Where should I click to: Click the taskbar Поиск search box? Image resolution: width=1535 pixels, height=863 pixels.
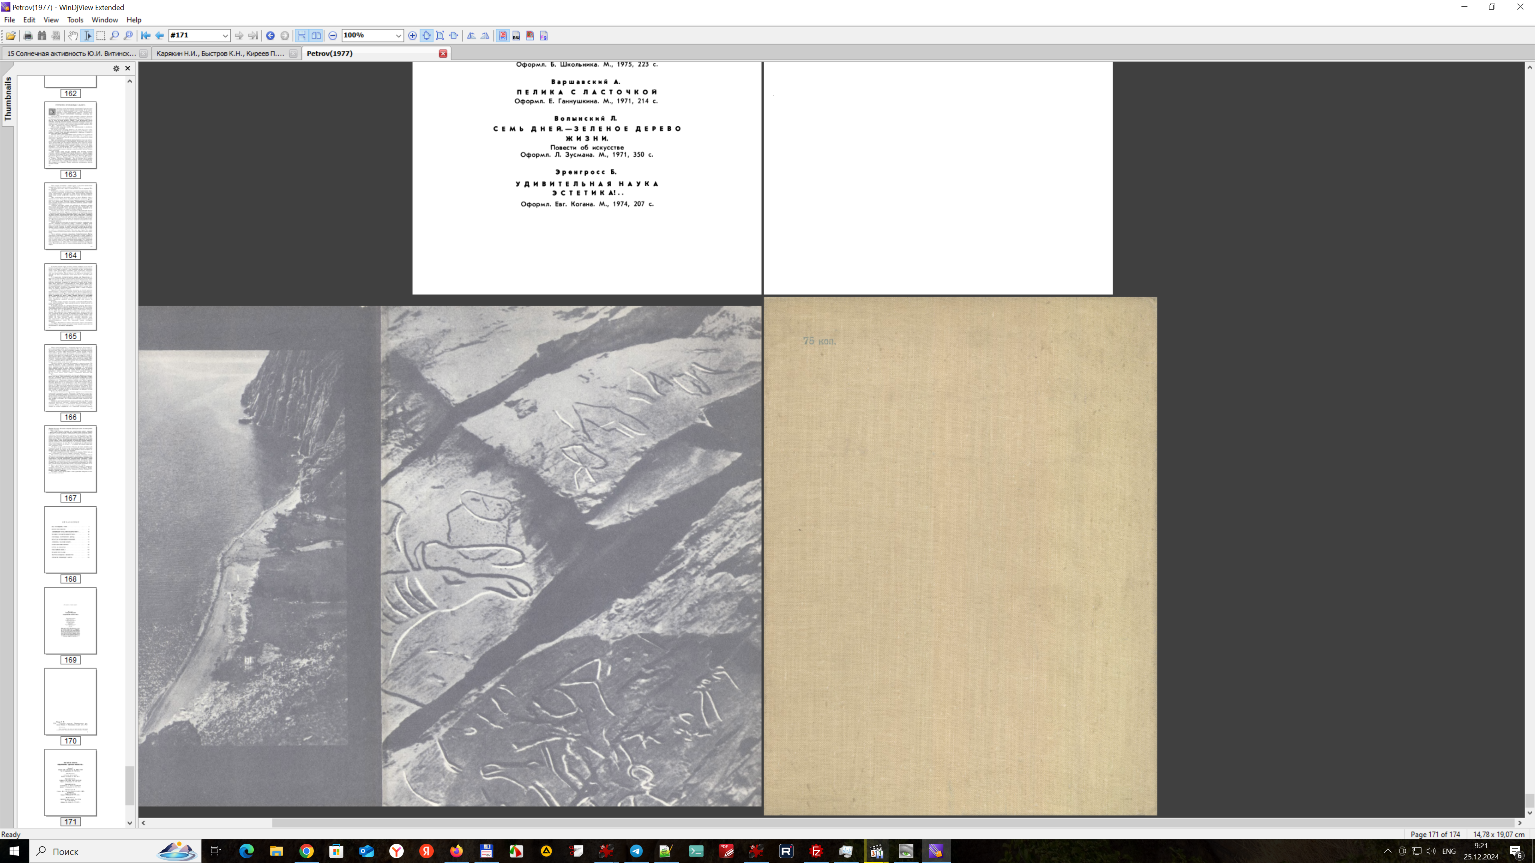point(115,851)
